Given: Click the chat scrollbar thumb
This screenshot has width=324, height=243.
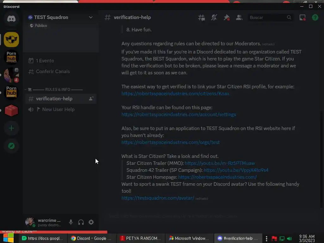Looking at the screenshot, I should coord(321,159).
